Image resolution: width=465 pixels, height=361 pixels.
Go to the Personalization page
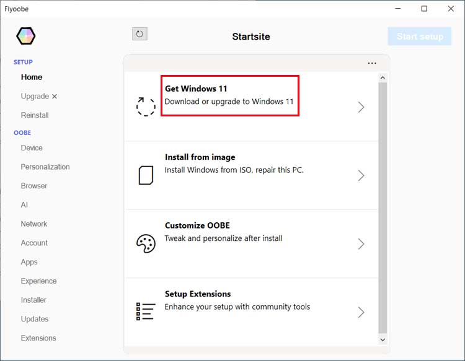click(x=45, y=167)
